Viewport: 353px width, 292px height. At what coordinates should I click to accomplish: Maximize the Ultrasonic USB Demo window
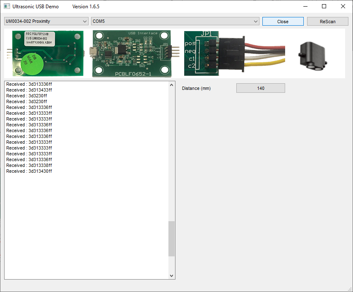[x=324, y=6]
